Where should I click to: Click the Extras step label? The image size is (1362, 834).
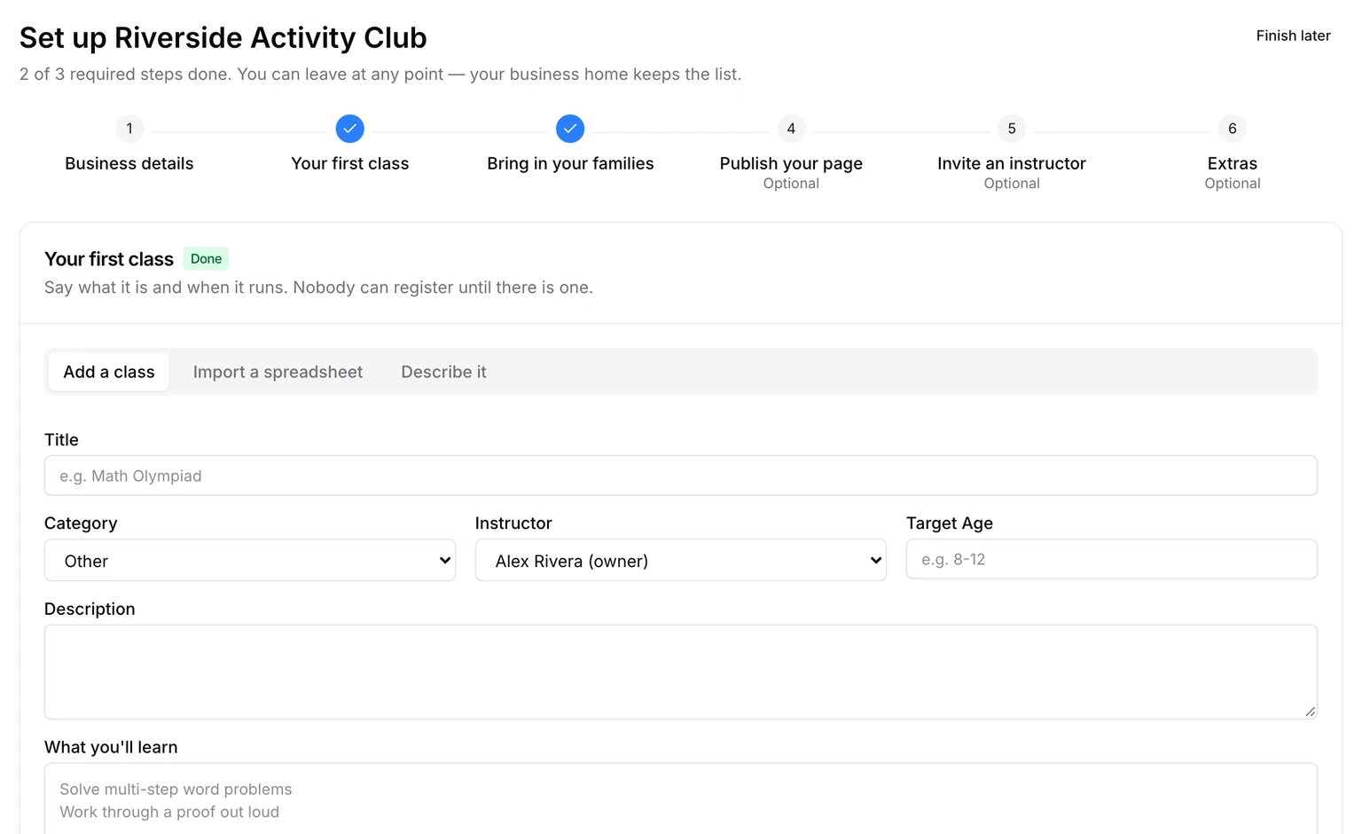[1233, 163]
